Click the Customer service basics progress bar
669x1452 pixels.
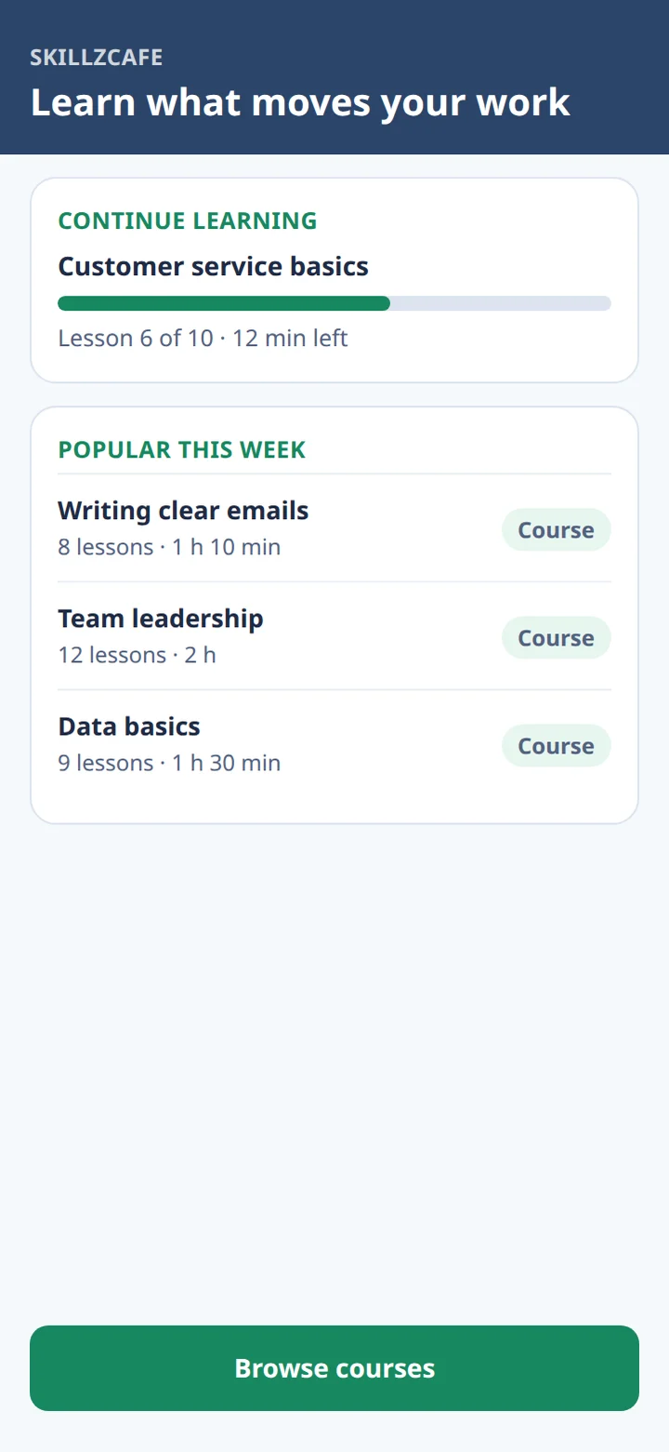click(x=334, y=303)
